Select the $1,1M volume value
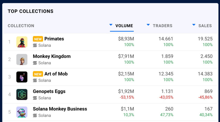220x122 pixels. tap(127, 109)
